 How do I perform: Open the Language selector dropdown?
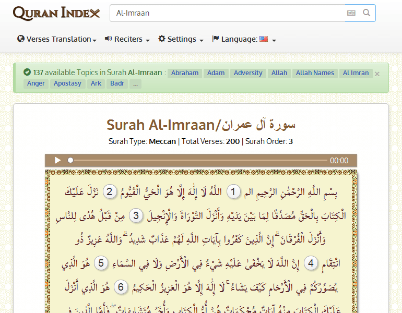(244, 39)
